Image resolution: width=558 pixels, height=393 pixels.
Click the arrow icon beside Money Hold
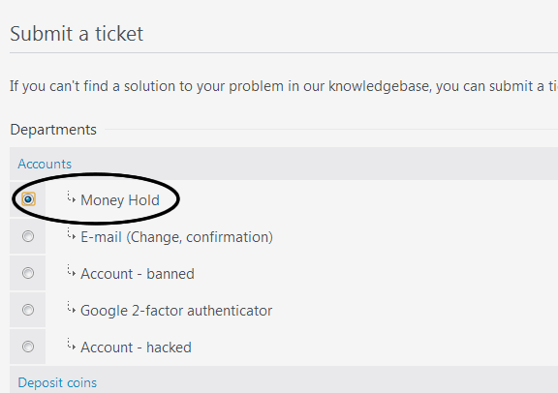(71, 197)
